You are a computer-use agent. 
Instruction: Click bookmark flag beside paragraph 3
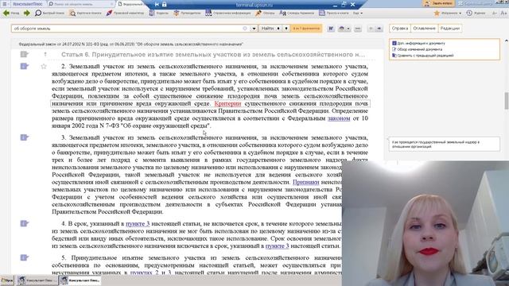click(25, 137)
